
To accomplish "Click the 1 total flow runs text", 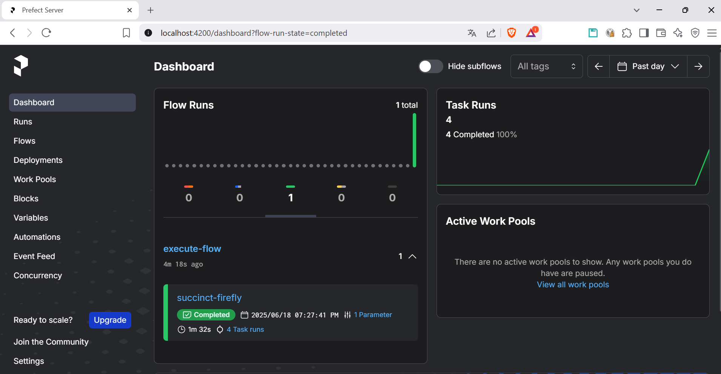I will (407, 105).
